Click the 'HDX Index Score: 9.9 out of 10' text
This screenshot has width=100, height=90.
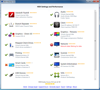click(x=49, y=82)
